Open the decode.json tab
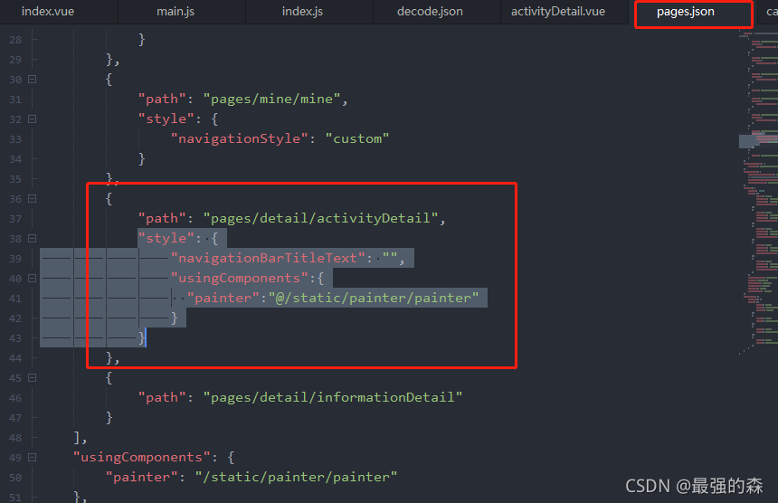778x503 pixels. click(431, 12)
